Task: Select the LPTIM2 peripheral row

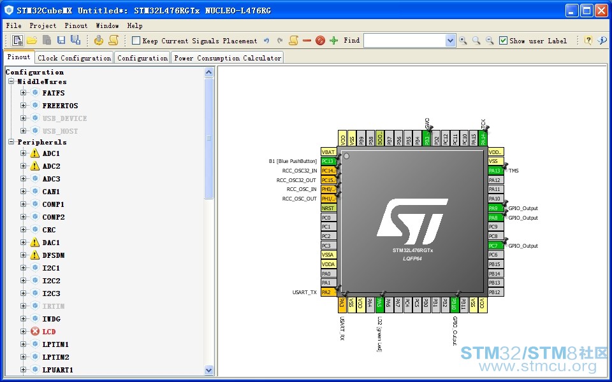Action: tap(55, 357)
